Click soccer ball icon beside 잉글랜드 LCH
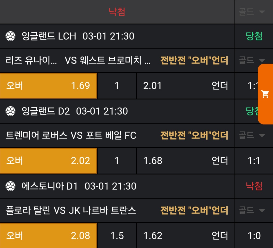This screenshot has width=273, height=248. [x=10, y=36]
